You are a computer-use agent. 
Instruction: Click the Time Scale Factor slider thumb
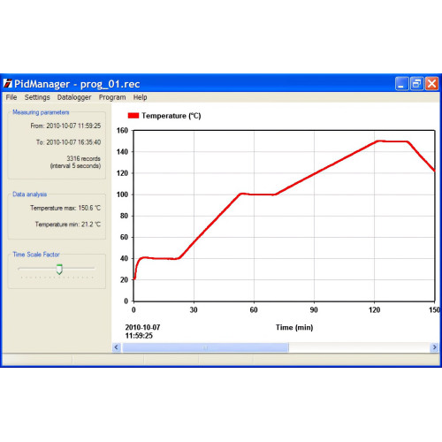click(59, 269)
